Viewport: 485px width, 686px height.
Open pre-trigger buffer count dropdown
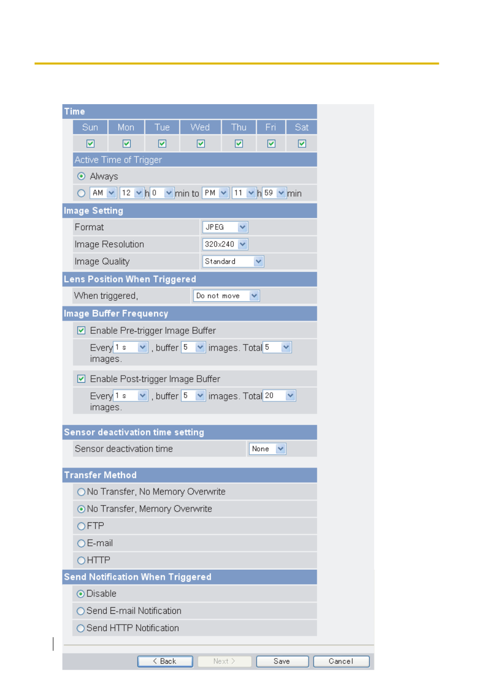pyautogui.click(x=194, y=347)
